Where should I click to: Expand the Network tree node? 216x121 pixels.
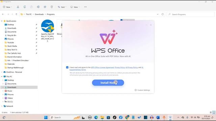point(2,106)
